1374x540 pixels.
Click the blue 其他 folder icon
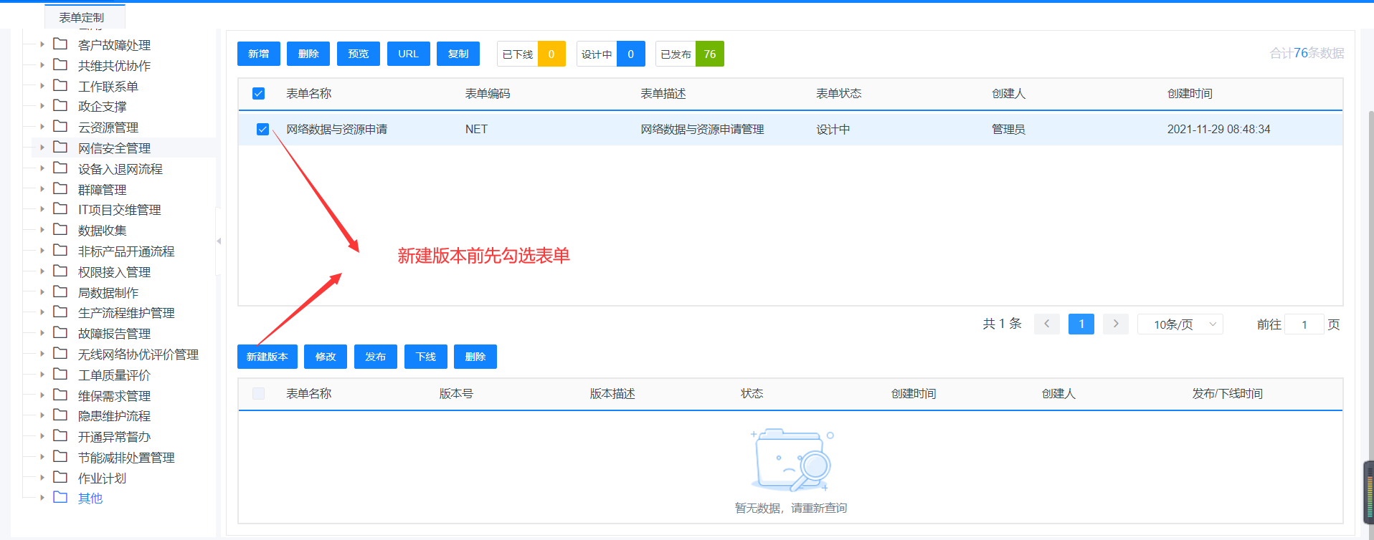[60, 498]
